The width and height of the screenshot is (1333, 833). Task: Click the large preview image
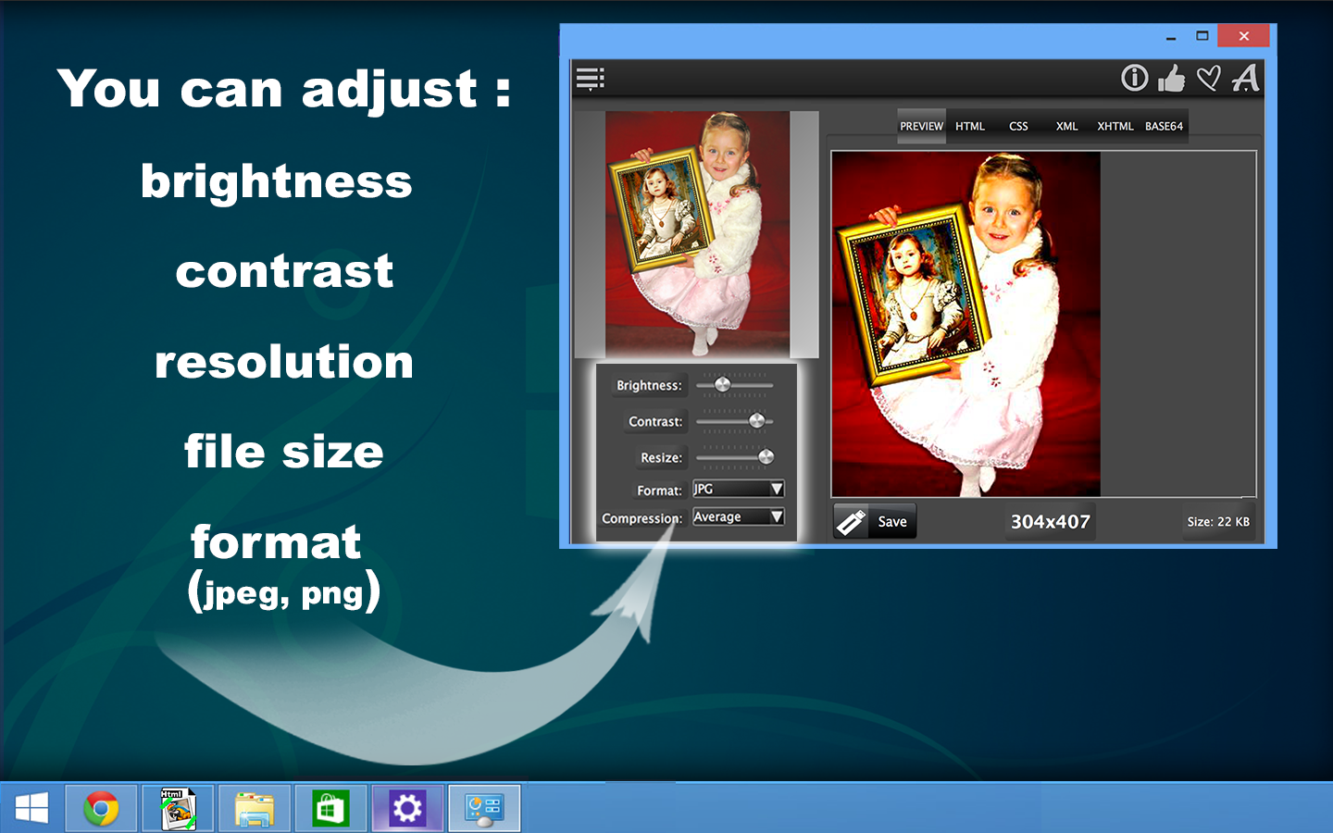(966, 324)
